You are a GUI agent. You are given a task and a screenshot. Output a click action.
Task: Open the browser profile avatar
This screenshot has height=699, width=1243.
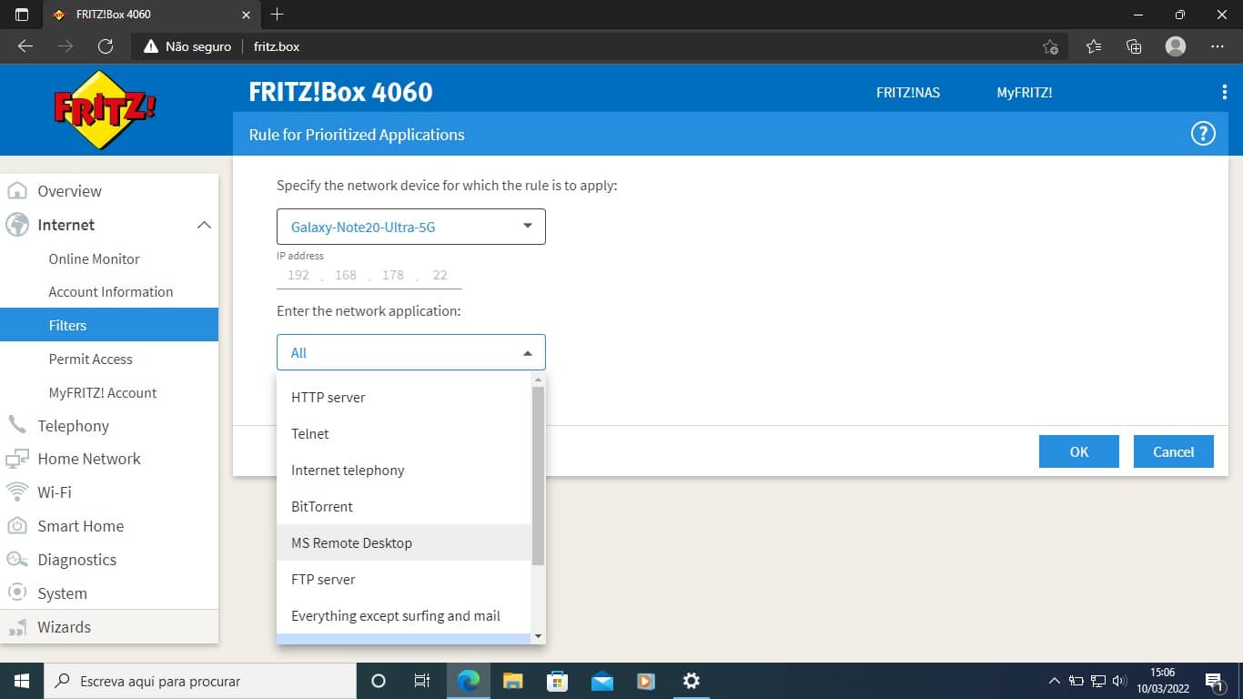(x=1176, y=46)
